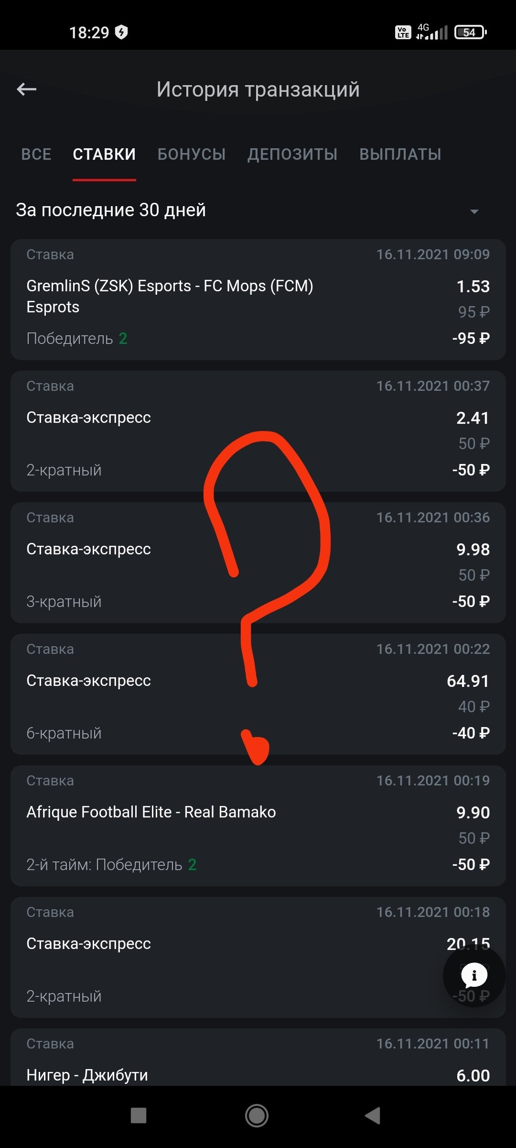Viewport: 516px width, 1148px height.
Task: Tap the 4G signal strength icon
Action: point(431,32)
